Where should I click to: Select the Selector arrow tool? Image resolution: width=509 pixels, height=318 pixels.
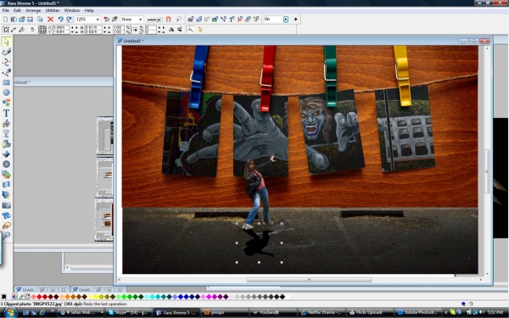[x=6, y=42]
